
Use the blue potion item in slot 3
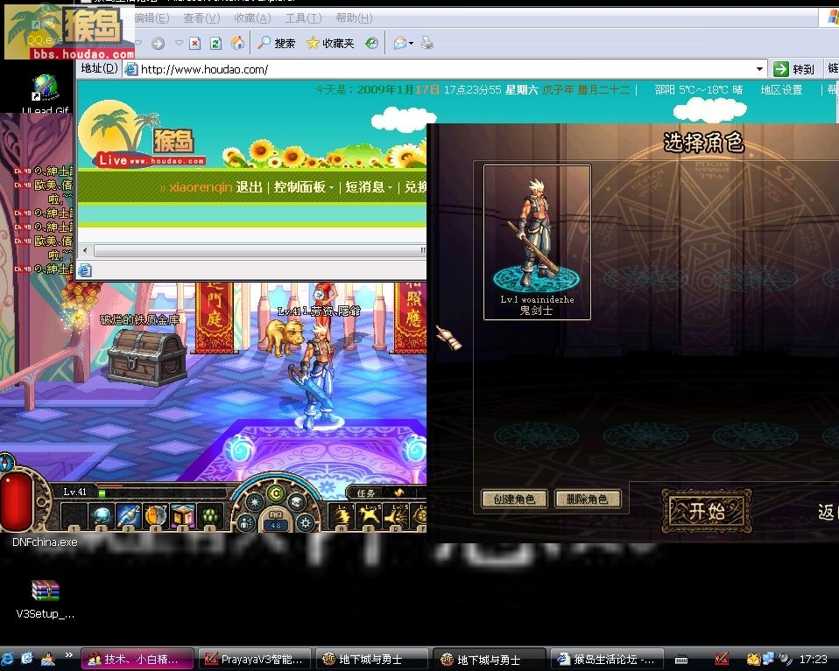tap(129, 516)
